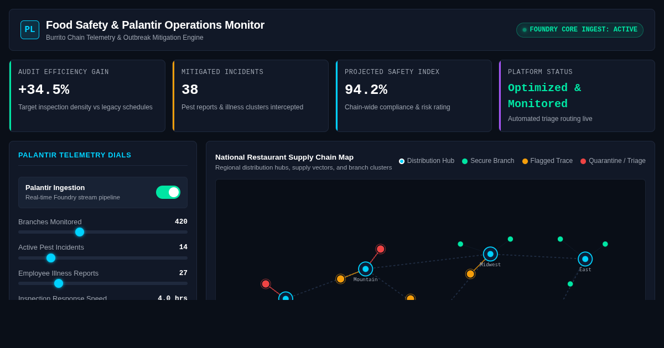Screen dimensions: 664x348
Task: Click Flagged Trace legend dot
Action: 525,161
